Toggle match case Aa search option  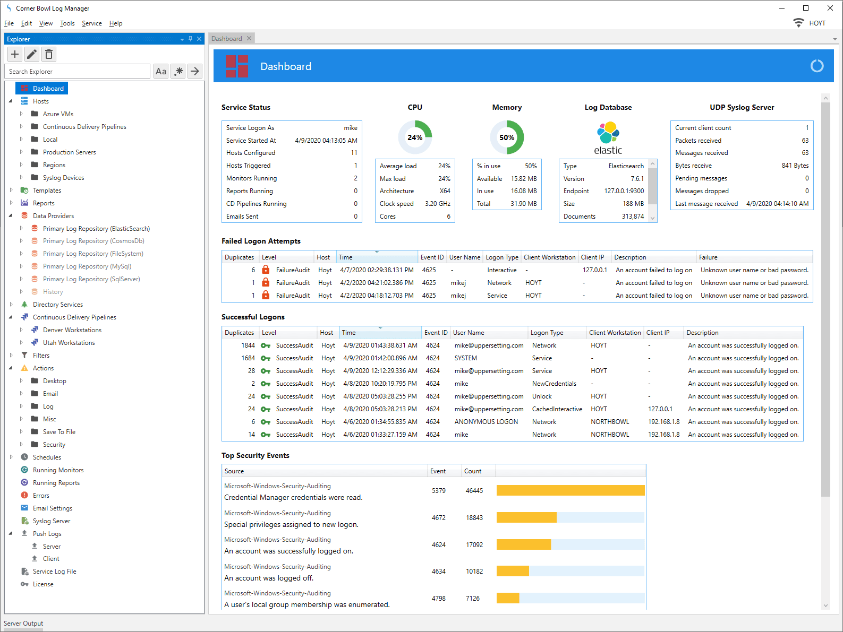click(161, 71)
